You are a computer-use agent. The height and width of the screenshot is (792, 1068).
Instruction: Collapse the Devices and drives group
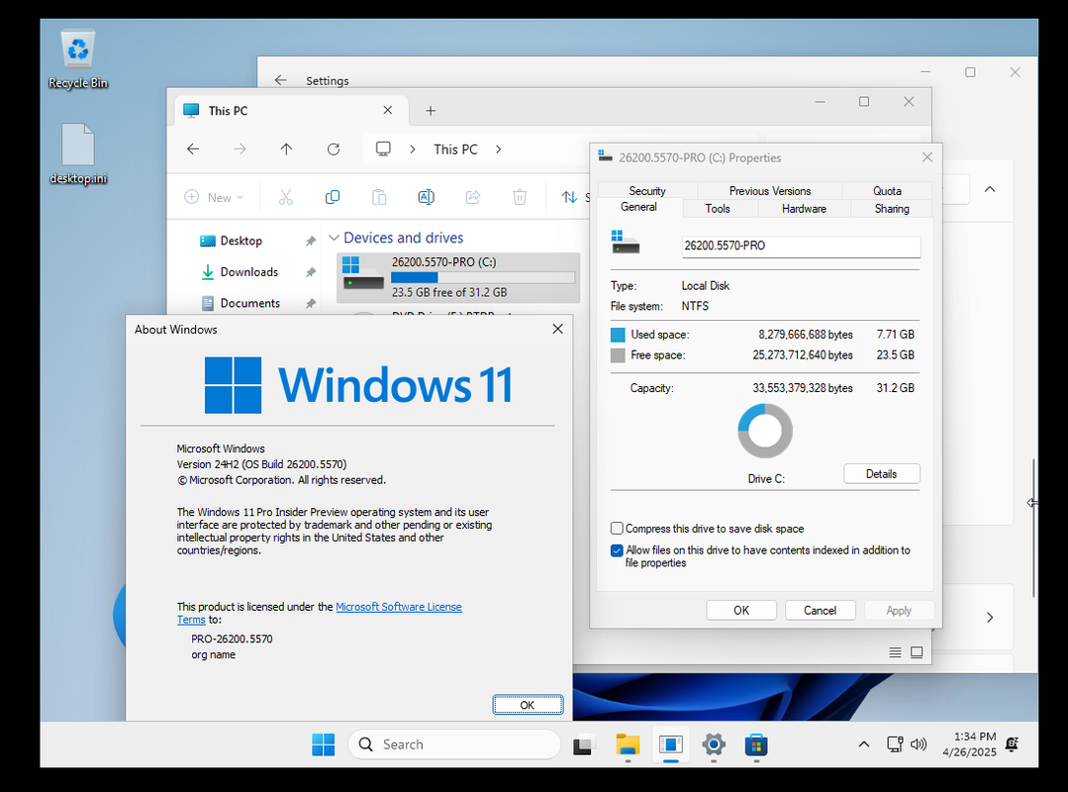pyautogui.click(x=334, y=238)
